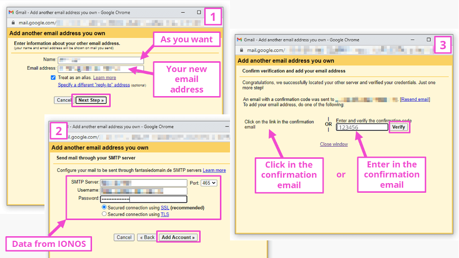Screen dimensions: 459x258
Task: Click 'Send mail through your SMTP server' heading
Action: pyautogui.click(x=96, y=158)
